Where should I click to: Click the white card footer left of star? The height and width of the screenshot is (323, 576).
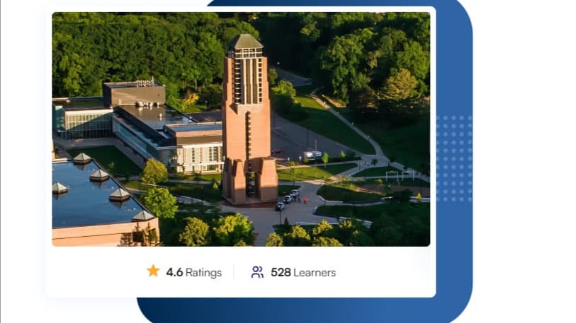[96, 272]
